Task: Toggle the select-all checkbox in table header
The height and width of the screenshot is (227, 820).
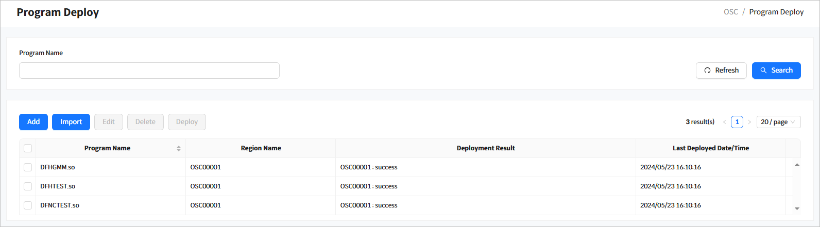Action: [28, 148]
